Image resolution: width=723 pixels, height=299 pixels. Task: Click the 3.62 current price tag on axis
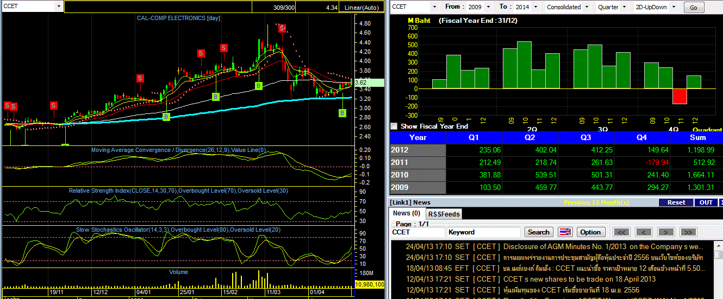point(369,83)
